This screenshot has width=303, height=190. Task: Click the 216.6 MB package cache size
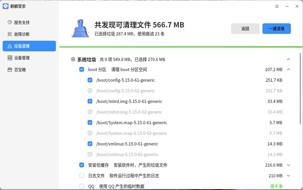click(274, 165)
